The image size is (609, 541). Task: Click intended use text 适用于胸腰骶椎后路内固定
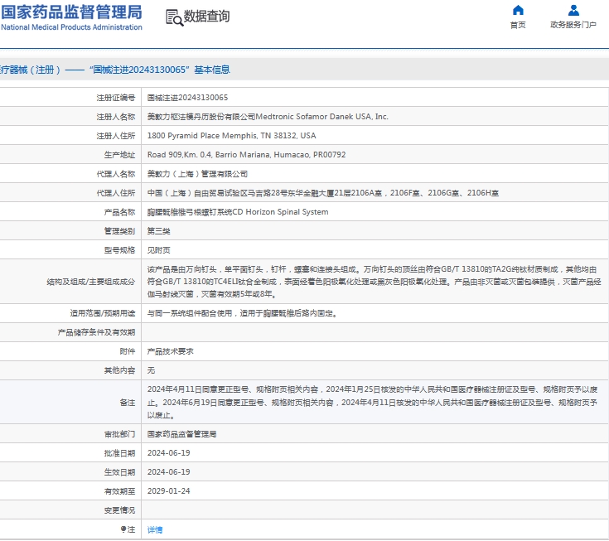(242, 313)
